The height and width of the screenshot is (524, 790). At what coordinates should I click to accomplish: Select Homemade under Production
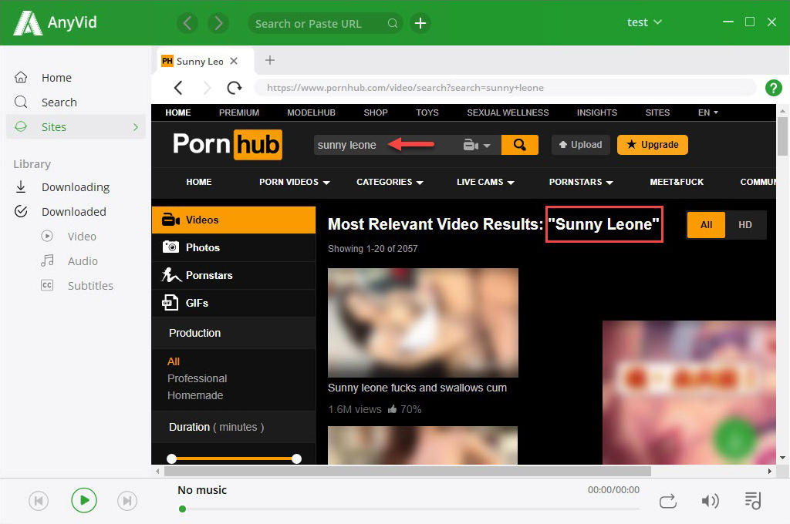[x=195, y=395]
